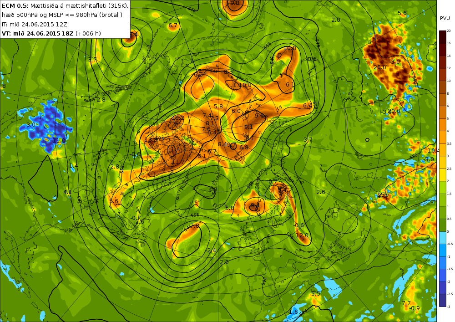Viewport: 455px width, 322px height.
Task: Click the light cyan swatch between 0 and -0.5
Action: [443, 237]
